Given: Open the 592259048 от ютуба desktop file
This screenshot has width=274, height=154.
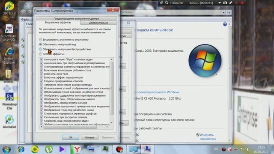Looking at the screenshot, I should 9,33.
